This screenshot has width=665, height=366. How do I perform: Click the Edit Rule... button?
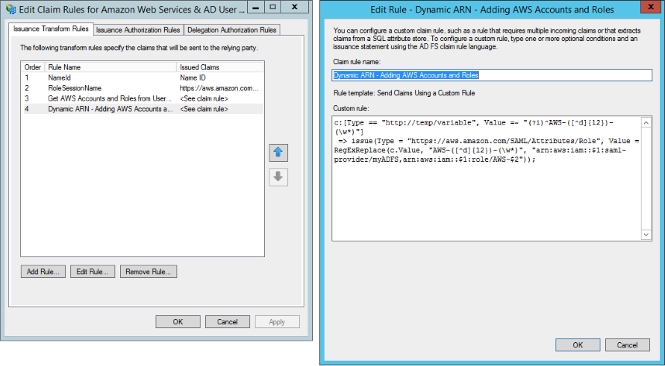(x=93, y=272)
